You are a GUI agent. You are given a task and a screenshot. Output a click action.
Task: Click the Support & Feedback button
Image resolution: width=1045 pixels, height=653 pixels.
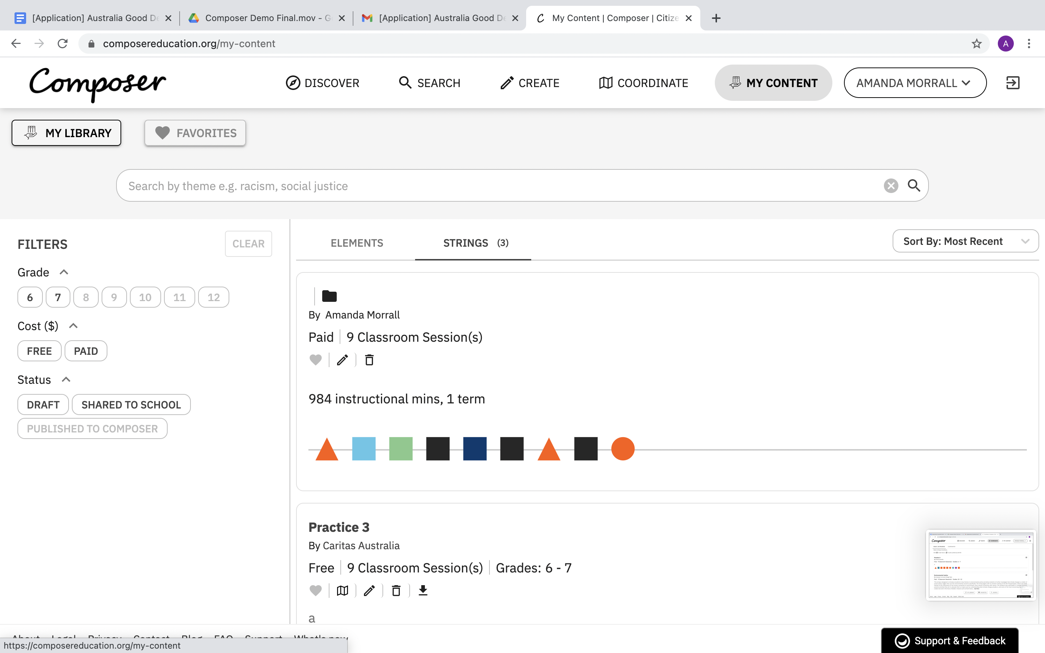tap(950, 640)
